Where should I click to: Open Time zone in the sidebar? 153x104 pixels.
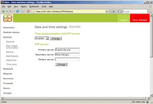coord(11,65)
